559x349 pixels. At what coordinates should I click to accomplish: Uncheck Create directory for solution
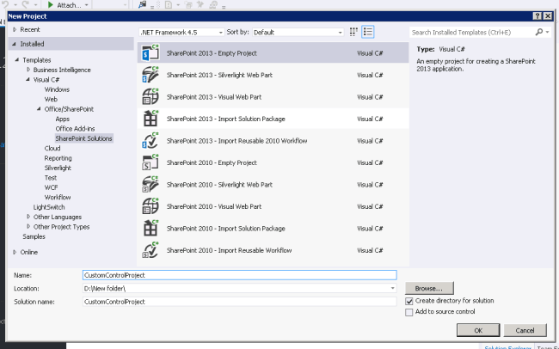(409, 301)
